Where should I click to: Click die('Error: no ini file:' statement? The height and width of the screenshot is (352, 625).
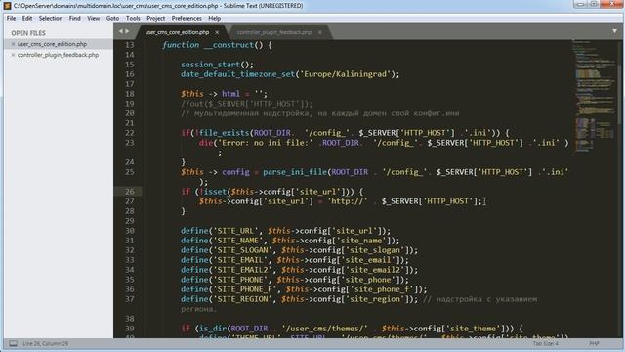click(384, 143)
